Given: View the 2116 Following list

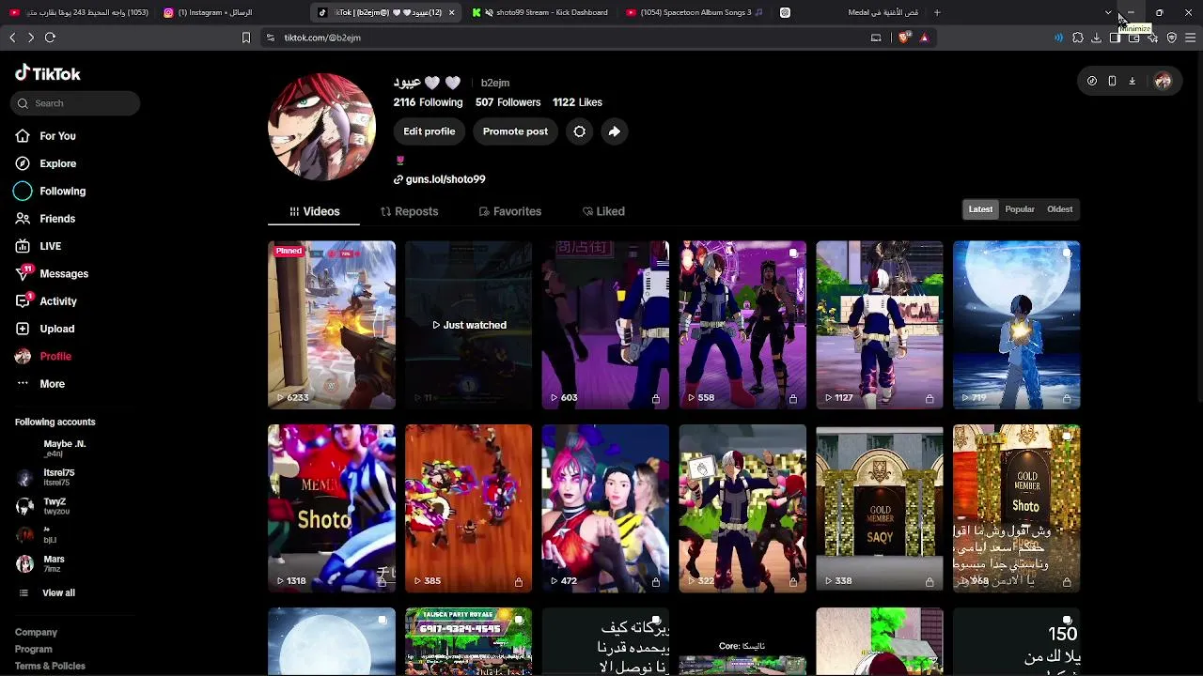Looking at the screenshot, I should click(x=428, y=102).
